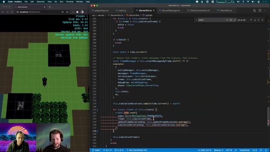Viewport: 270px width, 152px height.
Task: Go forward in the browser
Action: pos(8,12)
